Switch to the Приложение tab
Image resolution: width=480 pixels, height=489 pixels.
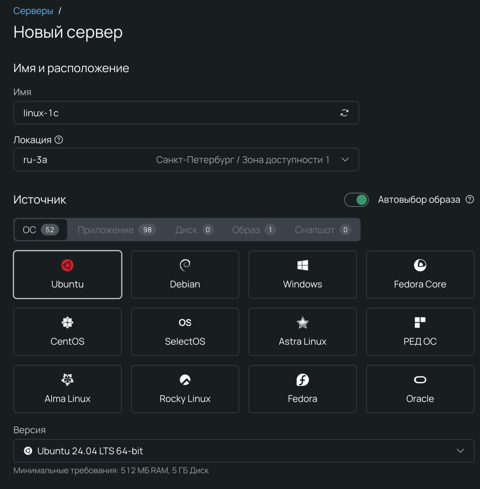pos(117,230)
